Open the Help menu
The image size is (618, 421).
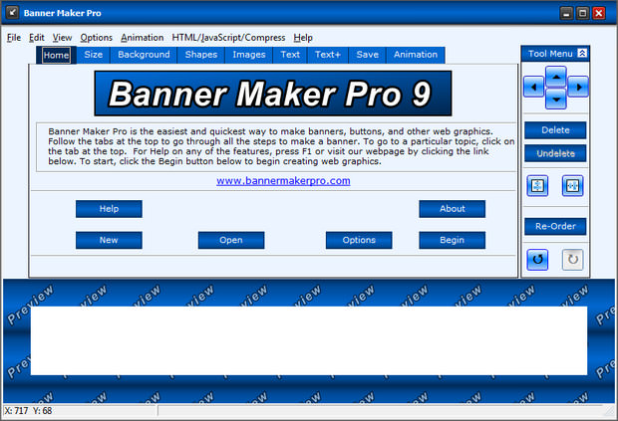(303, 38)
